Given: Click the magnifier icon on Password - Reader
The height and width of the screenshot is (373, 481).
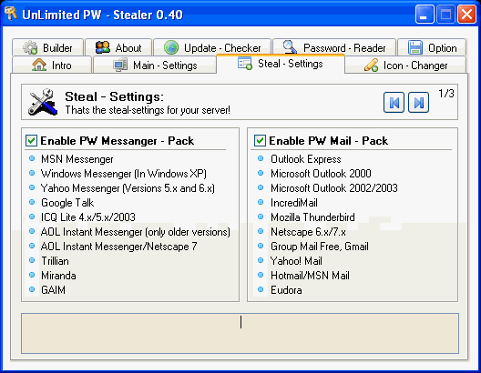Looking at the screenshot, I should (290, 47).
